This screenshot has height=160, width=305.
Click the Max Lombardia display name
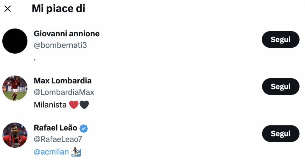[63, 80]
